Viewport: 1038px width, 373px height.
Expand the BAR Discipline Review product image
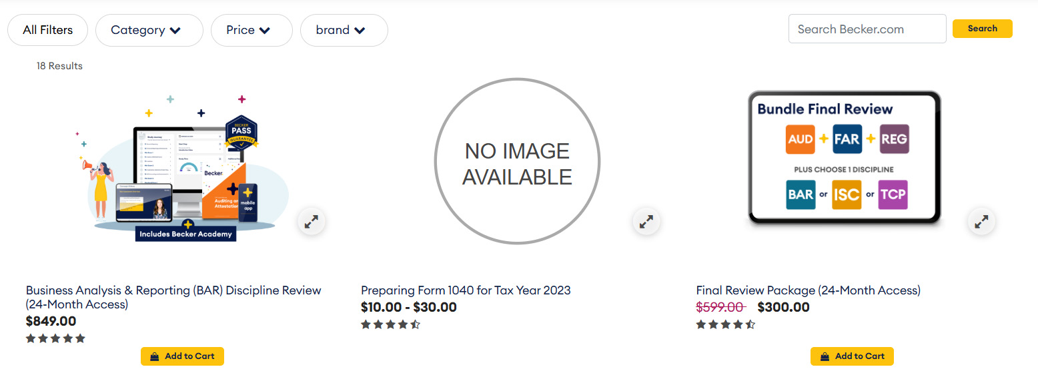(x=311, y=222)
